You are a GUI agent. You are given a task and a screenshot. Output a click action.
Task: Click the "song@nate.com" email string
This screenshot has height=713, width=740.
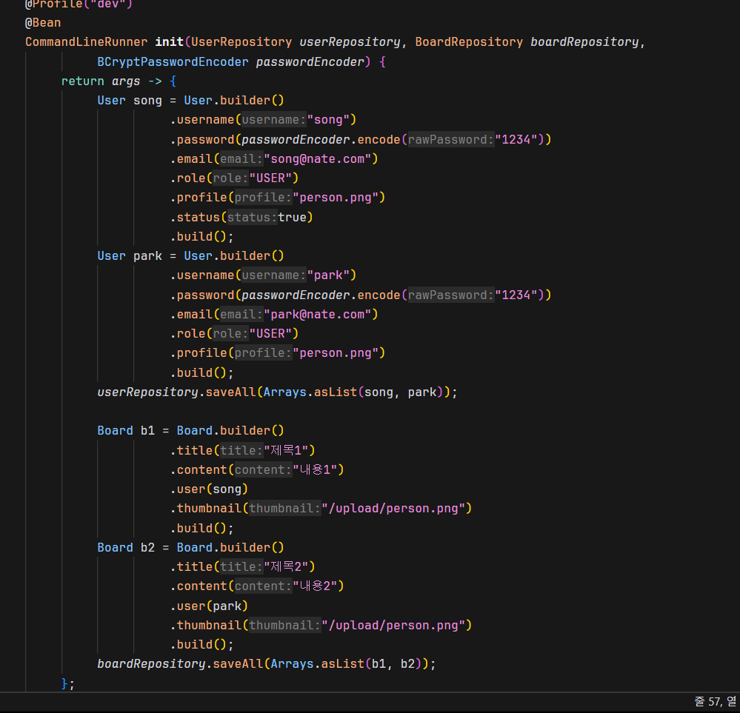318,159
